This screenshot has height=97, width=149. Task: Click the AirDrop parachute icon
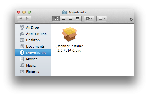22,27
